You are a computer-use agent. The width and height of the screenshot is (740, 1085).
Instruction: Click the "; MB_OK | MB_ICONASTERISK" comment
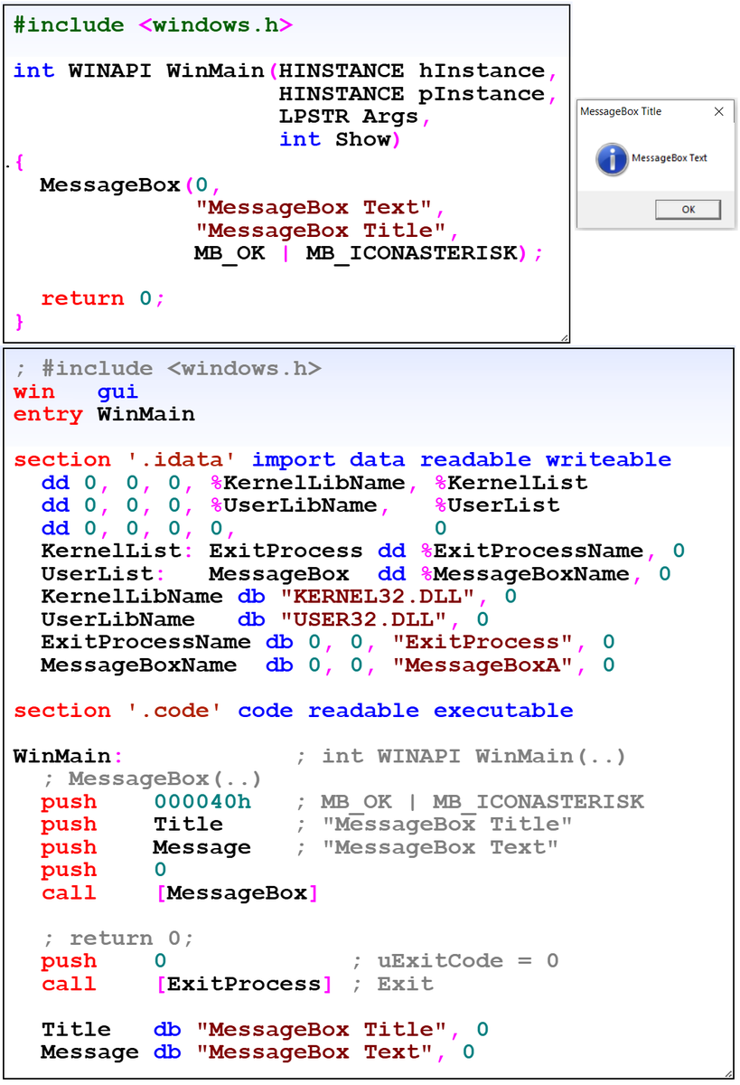click(470, 802)
